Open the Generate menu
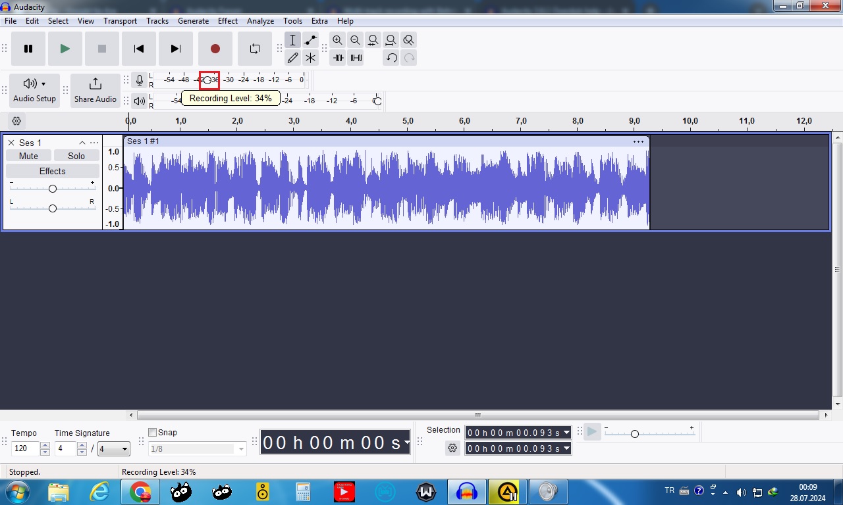The height and width of the screenshot is (505, 843). click(x=193, y=21)
